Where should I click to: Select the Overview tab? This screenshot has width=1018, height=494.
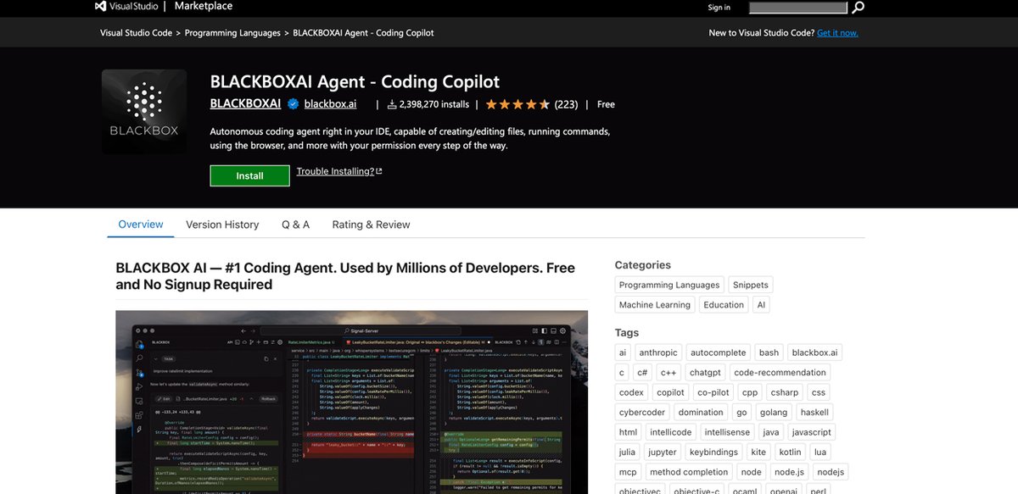140,225
